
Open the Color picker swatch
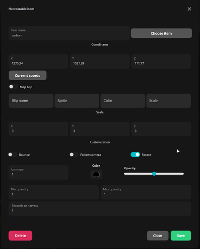[x=96, y=174]
